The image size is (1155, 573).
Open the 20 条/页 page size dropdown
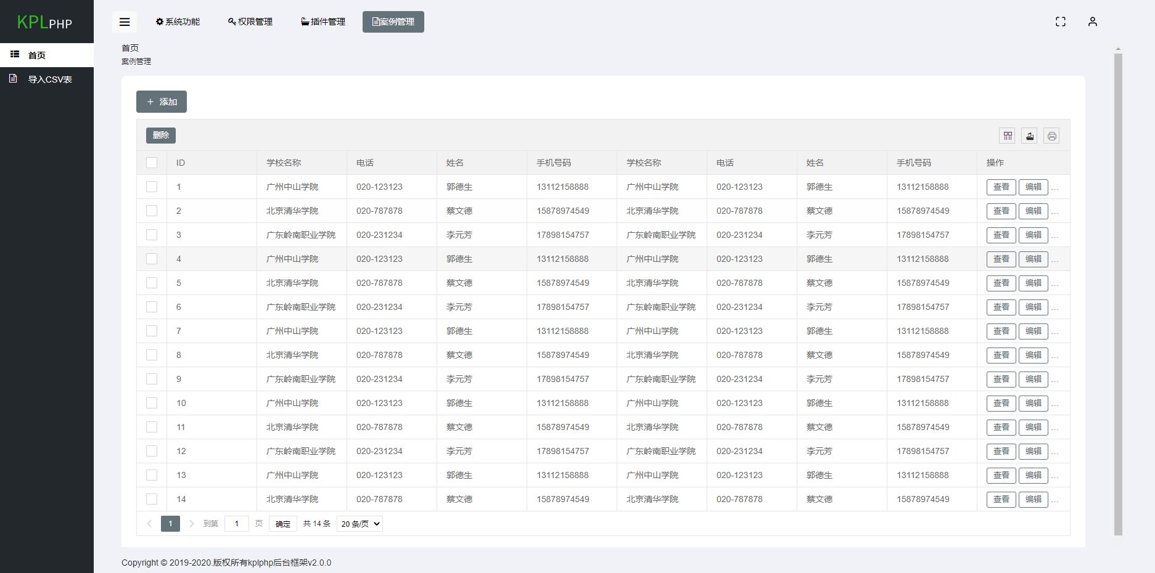click(360, 524)
